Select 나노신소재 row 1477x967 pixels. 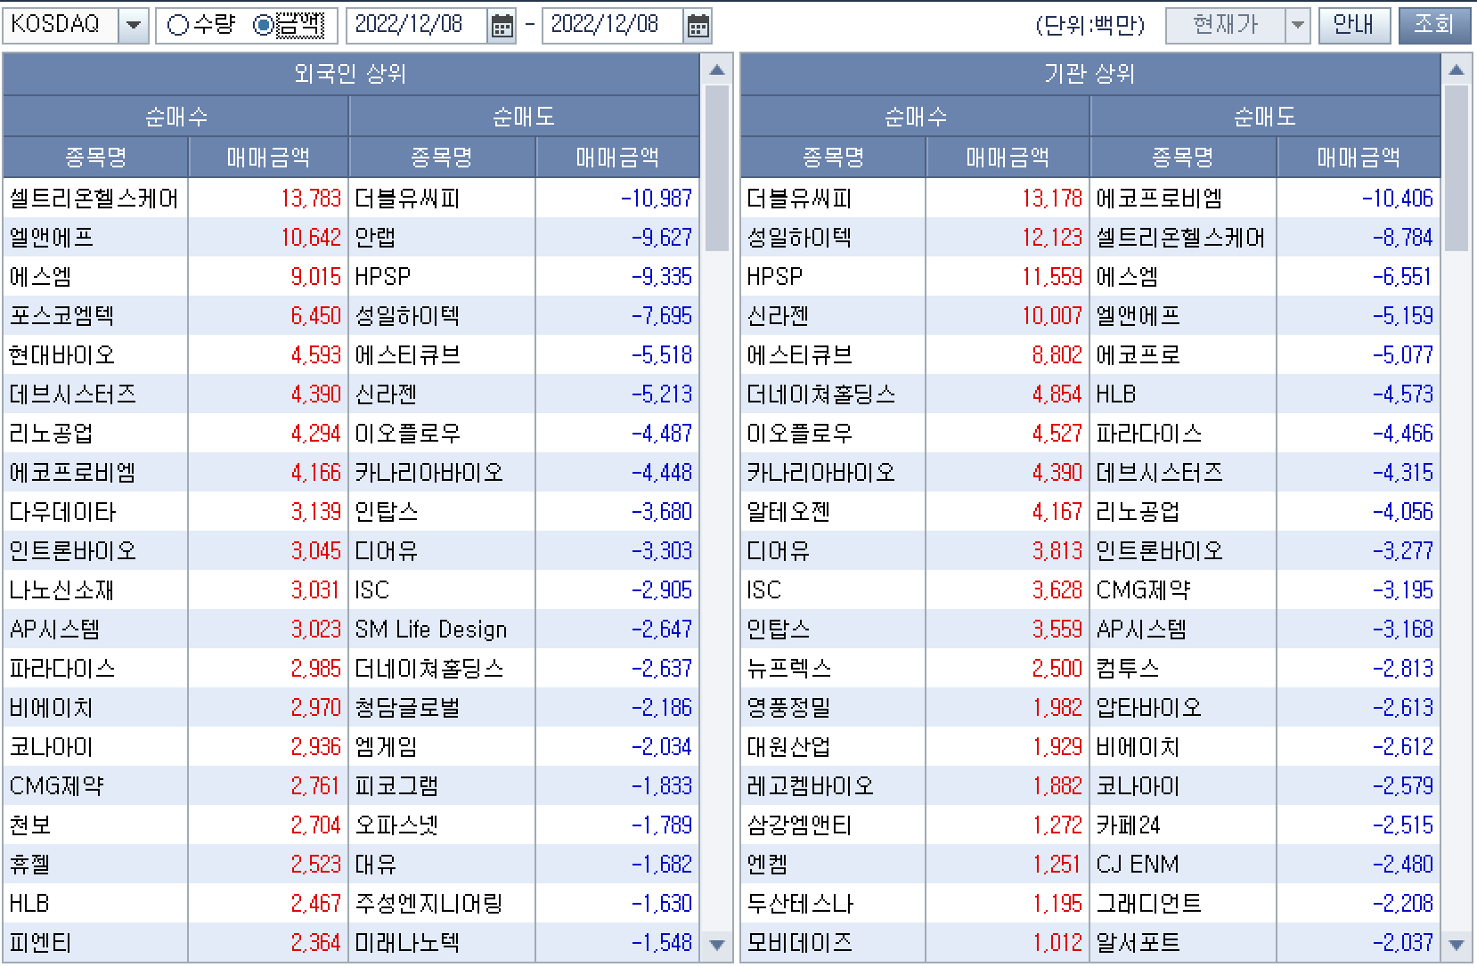tap(95, 590)
